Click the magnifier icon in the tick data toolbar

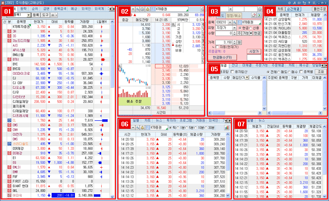pyautogui.click(x=138, y=127)
